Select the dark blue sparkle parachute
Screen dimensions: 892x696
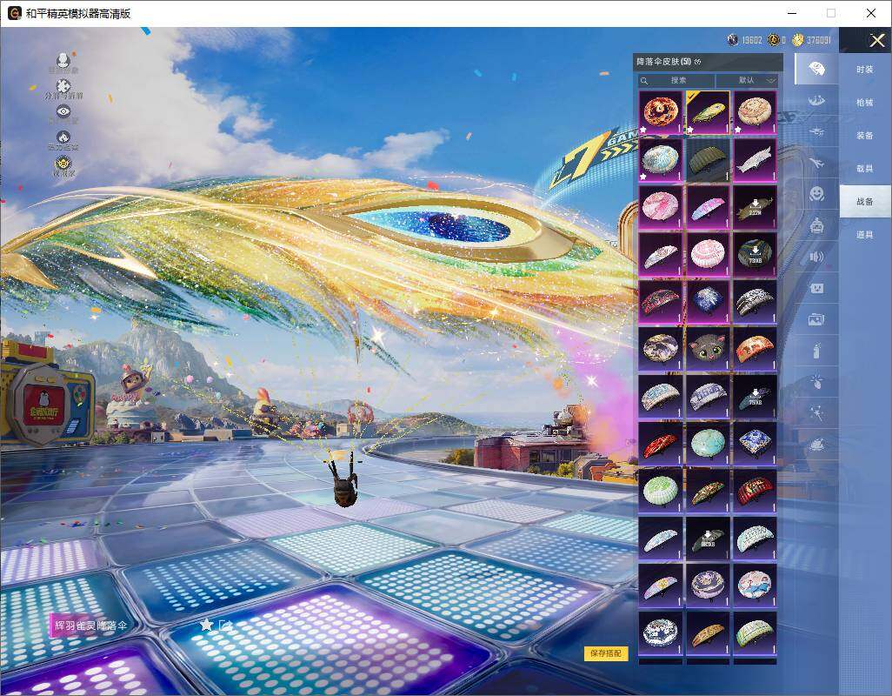(x=708, y=302)
